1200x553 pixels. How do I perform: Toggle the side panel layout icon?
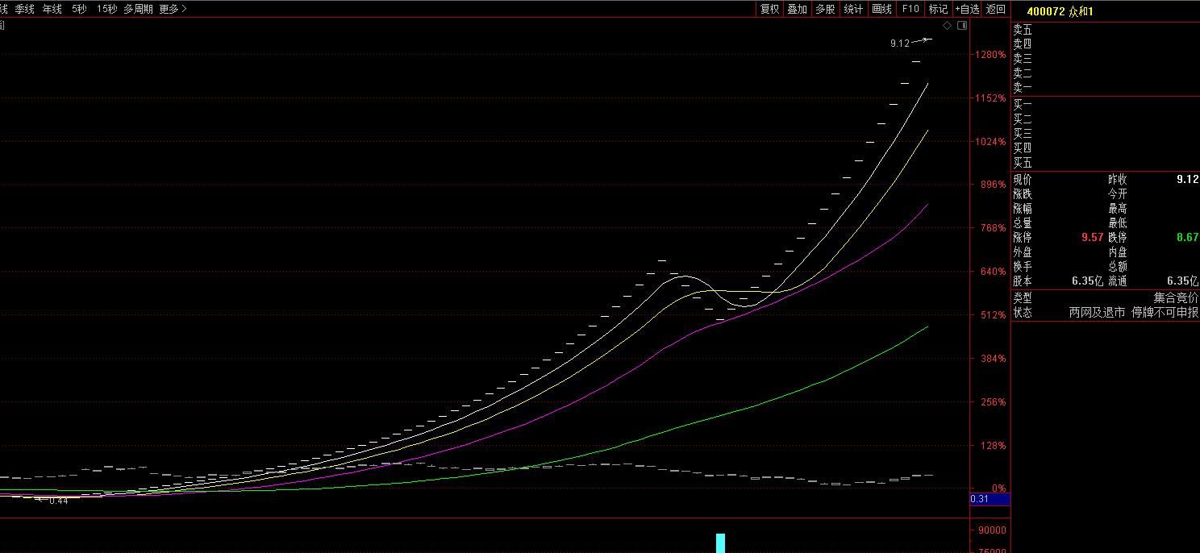tap(961, 26)
